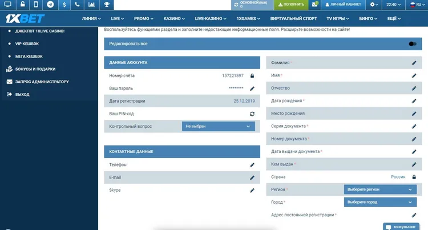Expand the ЕЩЁ menu
This screenshot has width=428, height=230.
pos(394,19)
